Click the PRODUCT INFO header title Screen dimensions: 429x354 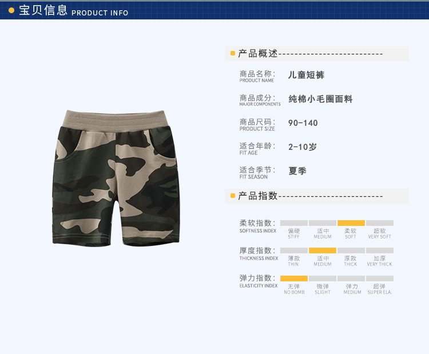pyautogui.click(x=100, y=13)
